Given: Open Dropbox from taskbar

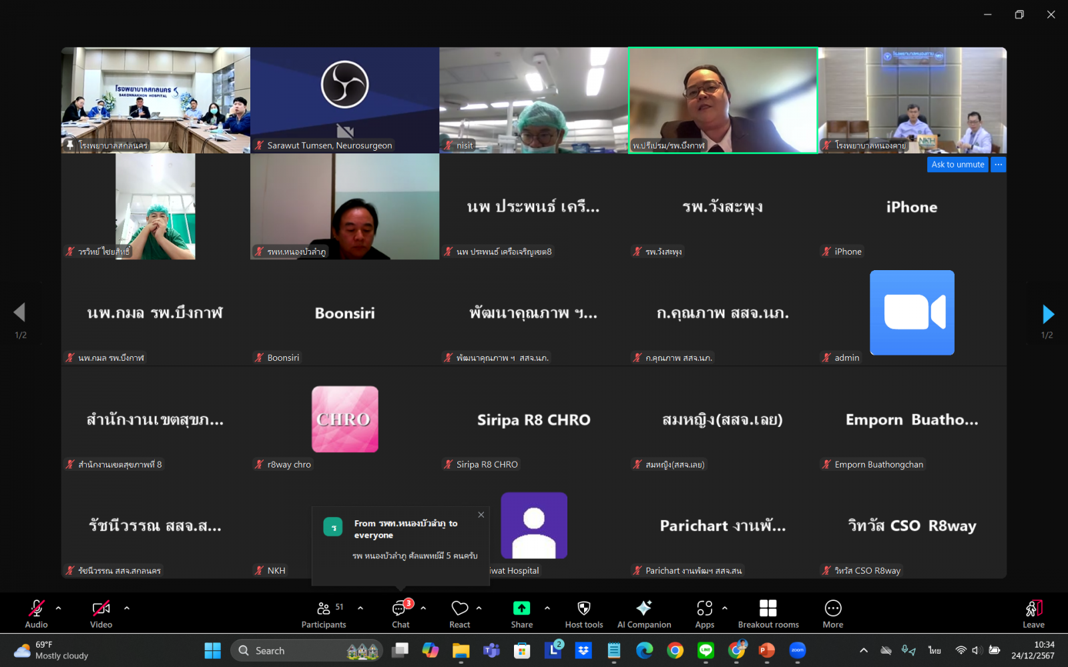Looking at the screenshot, I should [x=583, y=650].
